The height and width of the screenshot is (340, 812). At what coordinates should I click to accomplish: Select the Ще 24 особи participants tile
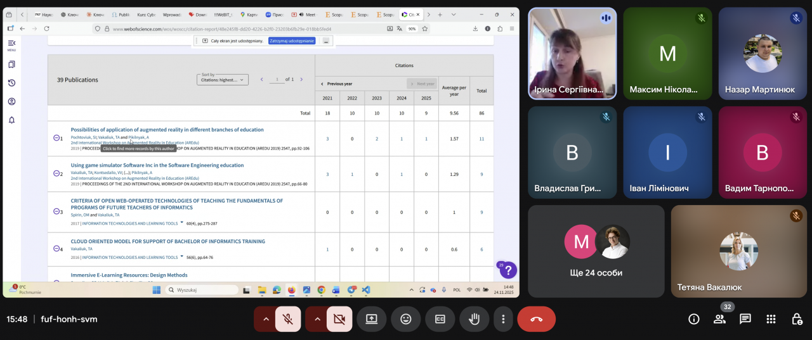click(596, 251)
